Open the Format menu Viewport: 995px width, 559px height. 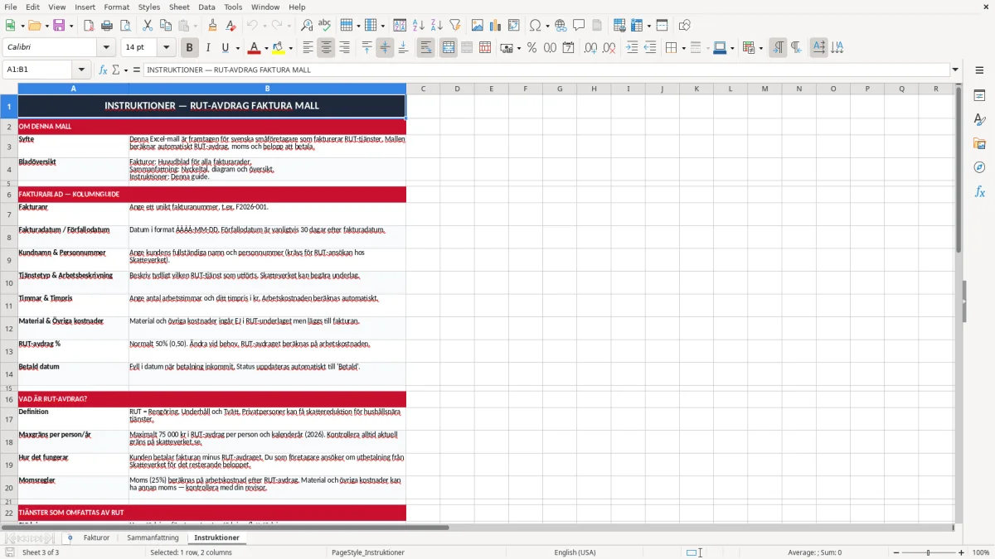click(116, 7)
